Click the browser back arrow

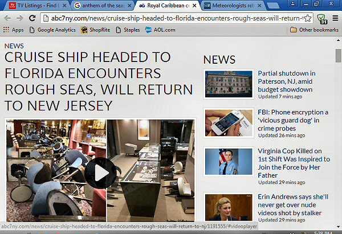point(7,18)
